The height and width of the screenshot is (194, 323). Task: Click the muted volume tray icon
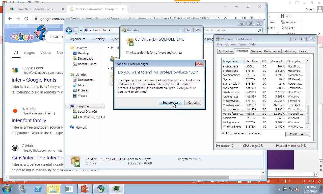(298, 189)
